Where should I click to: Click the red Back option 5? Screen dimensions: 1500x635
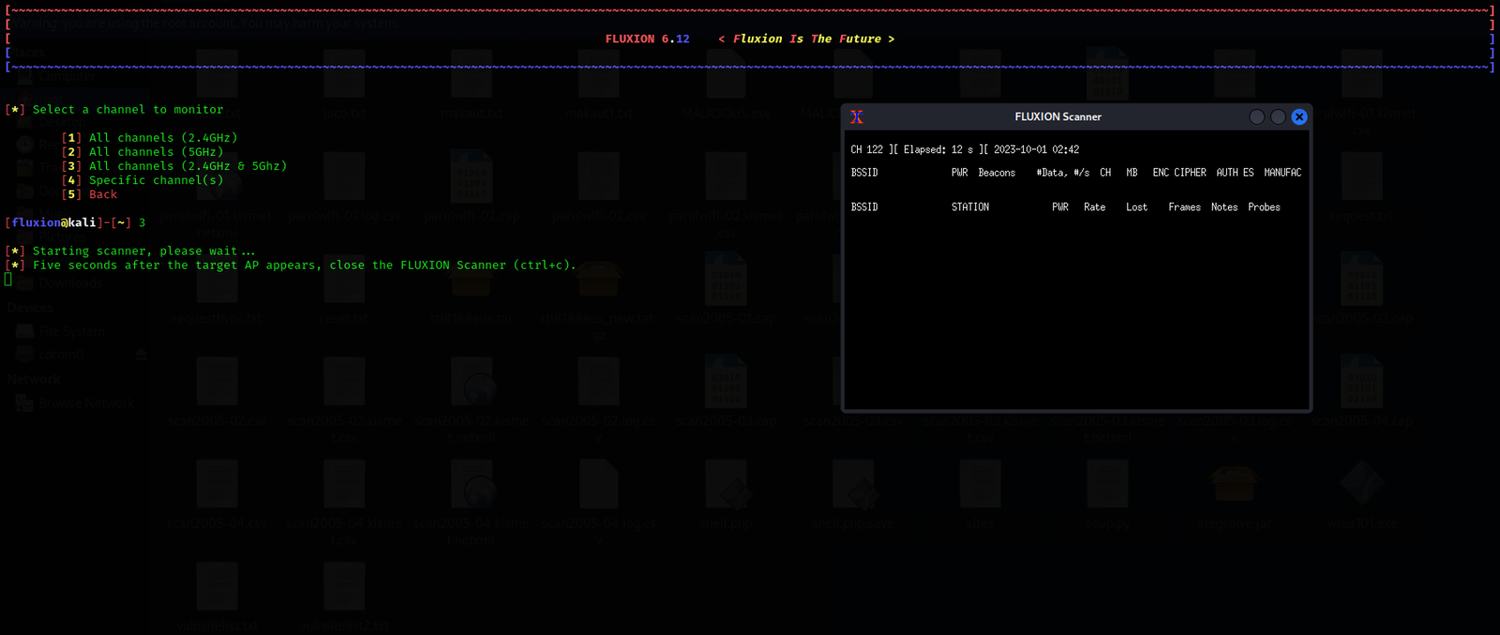tap(90, 194)
